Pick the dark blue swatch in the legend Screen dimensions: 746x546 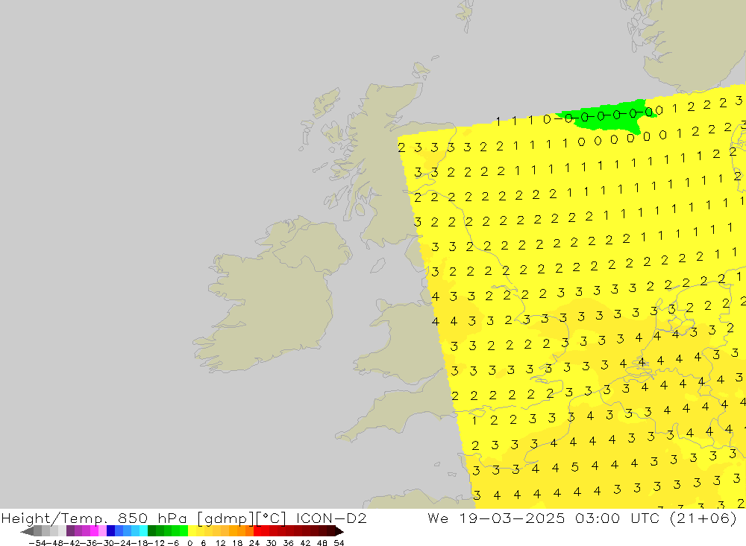[110, 531]
